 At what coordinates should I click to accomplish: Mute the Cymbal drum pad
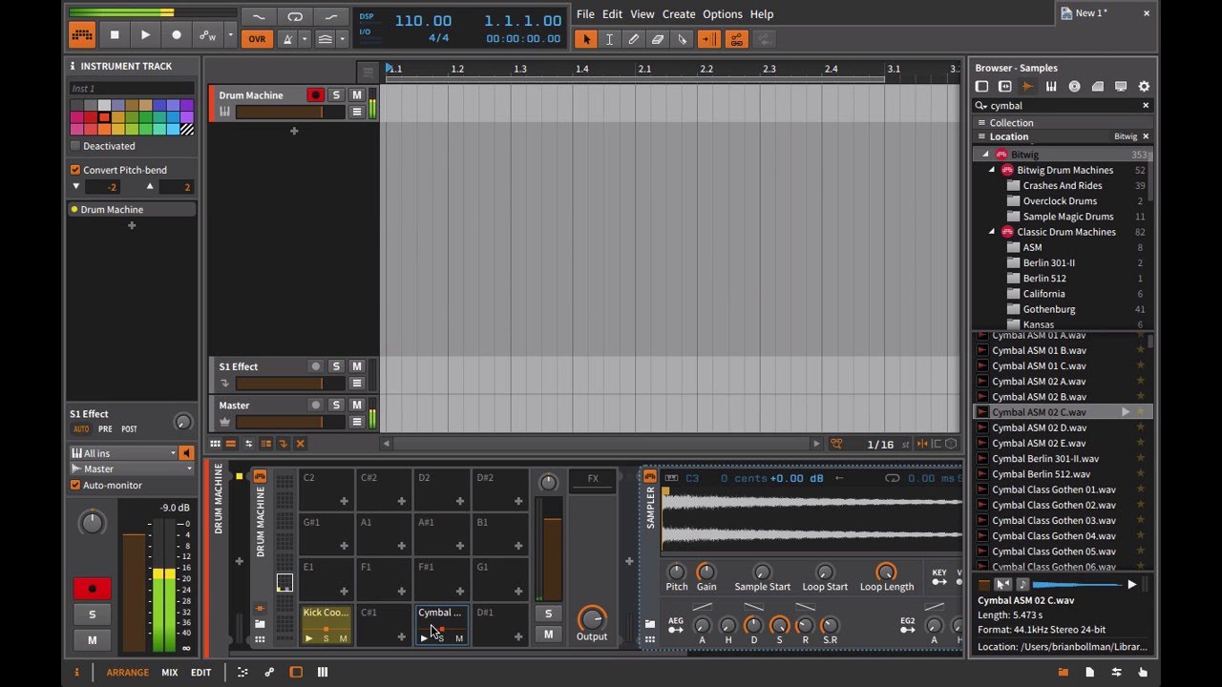tap(459, 638)
